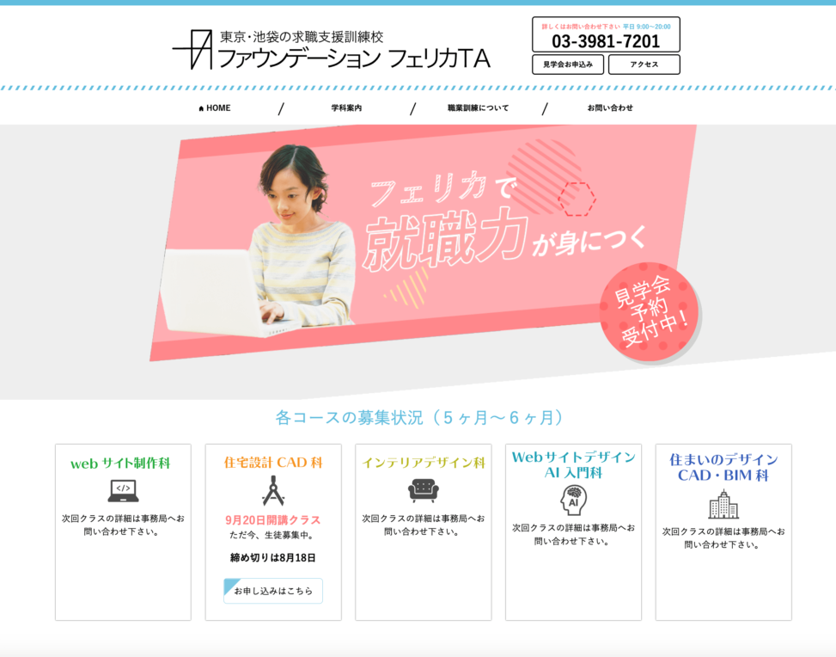Click the laptop code icon in web サイト制作科 card
The image size is (836, 657).
tap(123, 490)
